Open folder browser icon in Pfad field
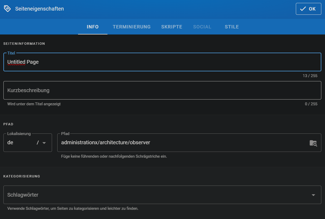Image resolution: width=325 pixels, height=219 pixels. pyautogui.click(x=313, y=143)
